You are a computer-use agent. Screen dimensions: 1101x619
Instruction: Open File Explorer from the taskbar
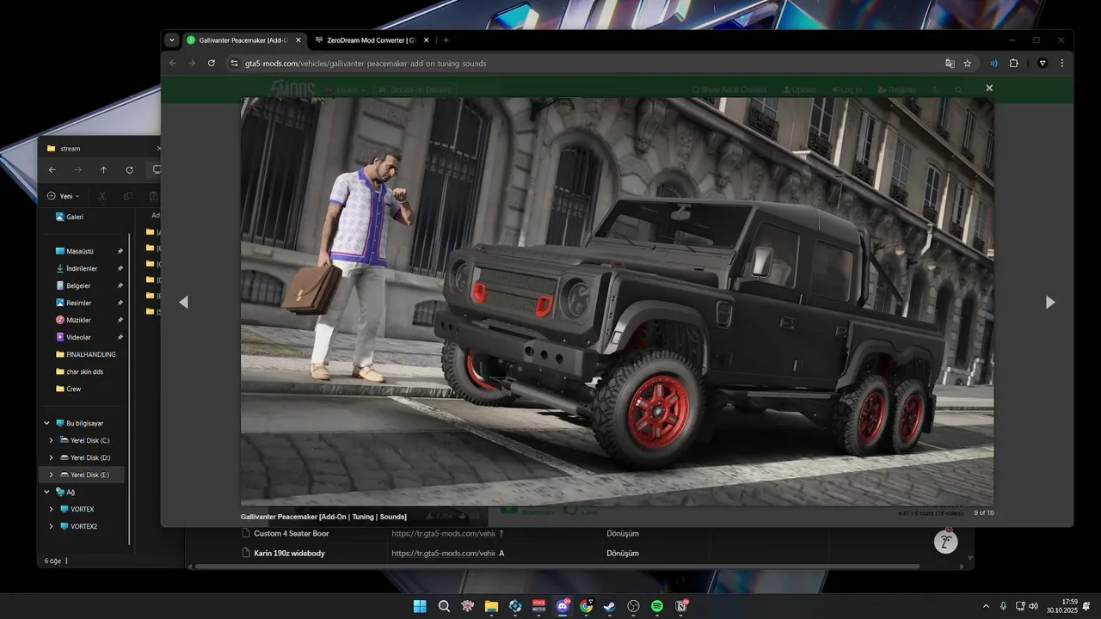pyautogui.click(x=491, y=606)
